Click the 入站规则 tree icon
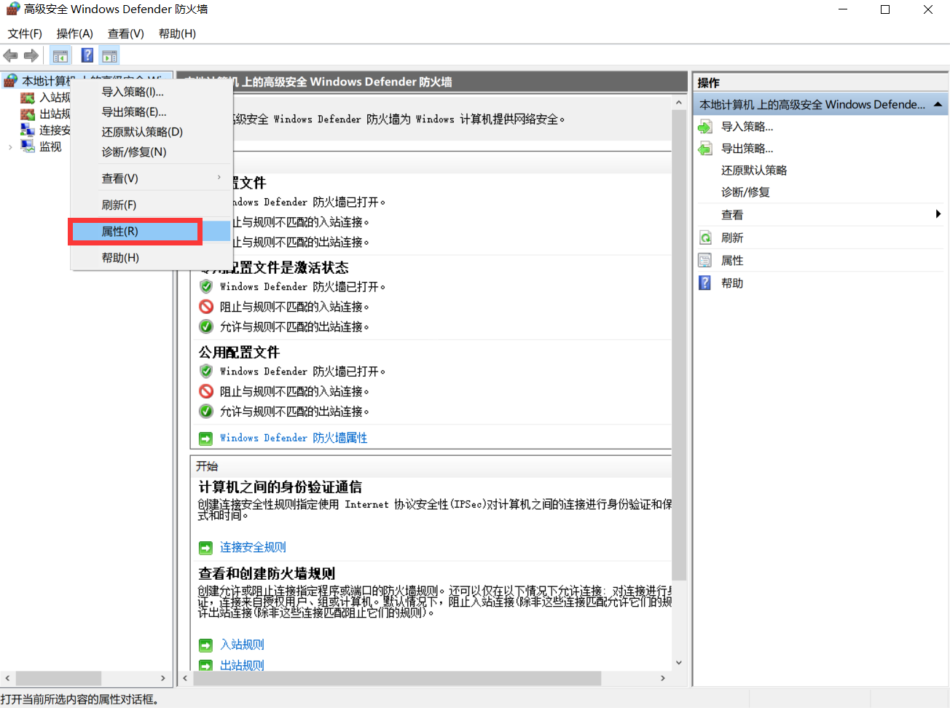 tap(28, 98)
